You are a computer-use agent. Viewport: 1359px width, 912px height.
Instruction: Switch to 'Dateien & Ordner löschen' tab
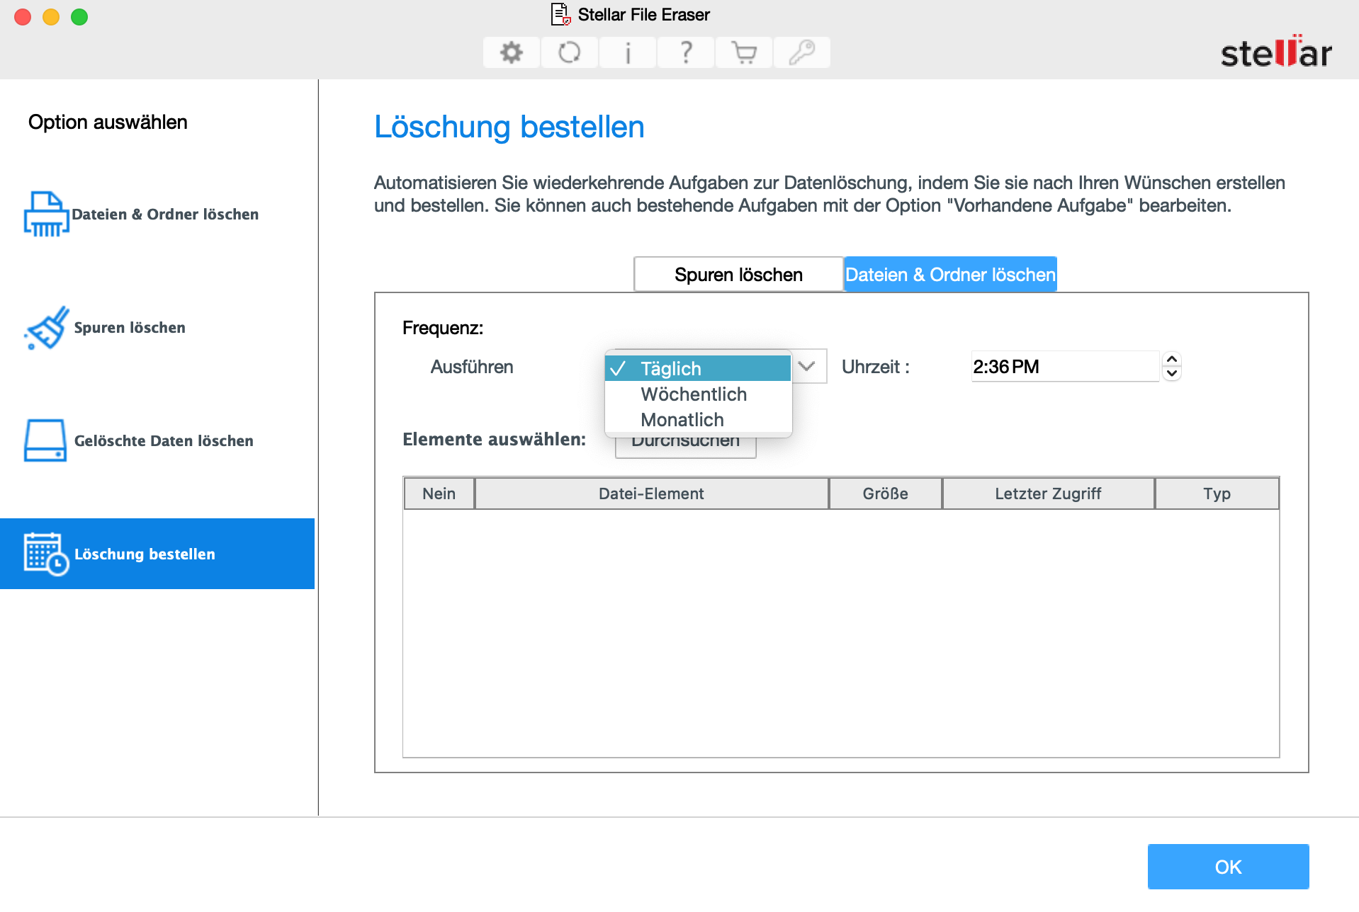tap(950, 274)
